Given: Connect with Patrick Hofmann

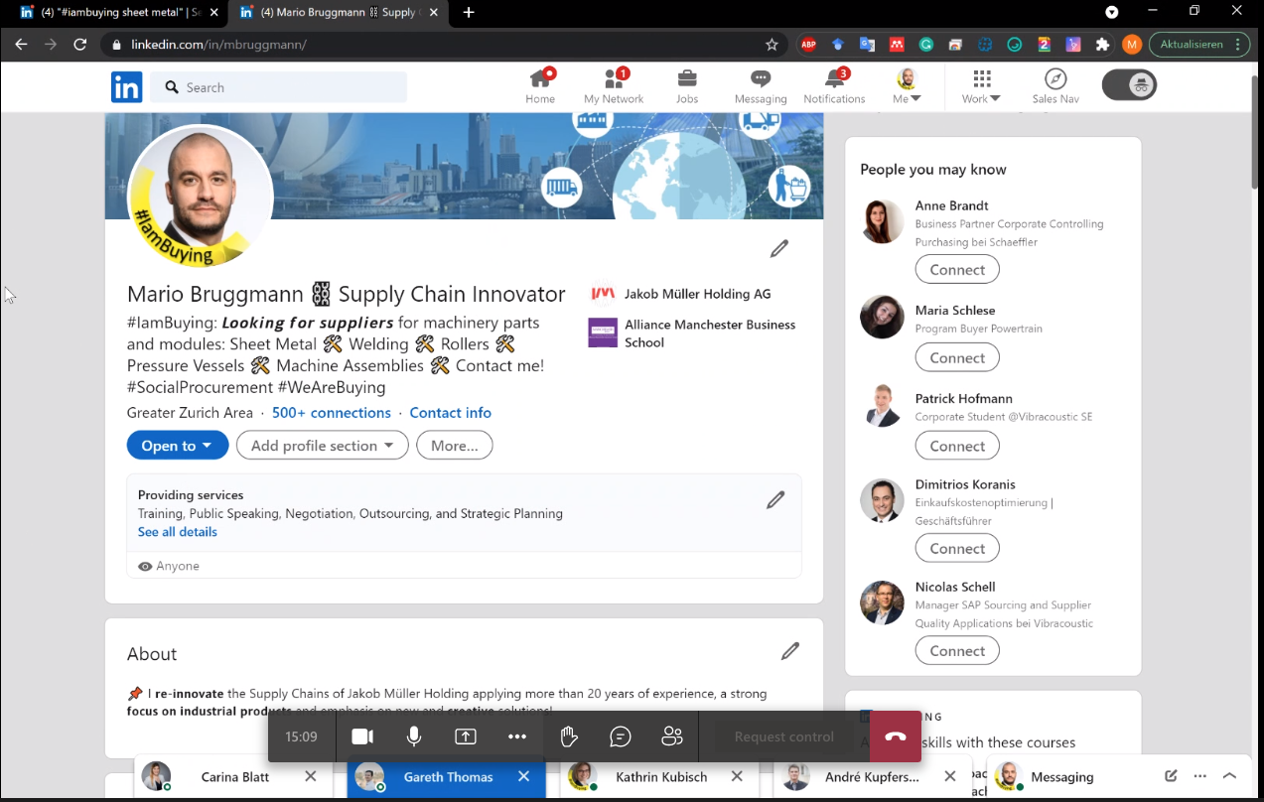Looking at the screenshot, I should click(x=957, y=446).
